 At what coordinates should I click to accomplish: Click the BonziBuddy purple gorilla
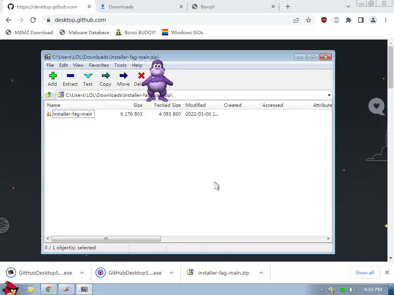coord(157,81)
